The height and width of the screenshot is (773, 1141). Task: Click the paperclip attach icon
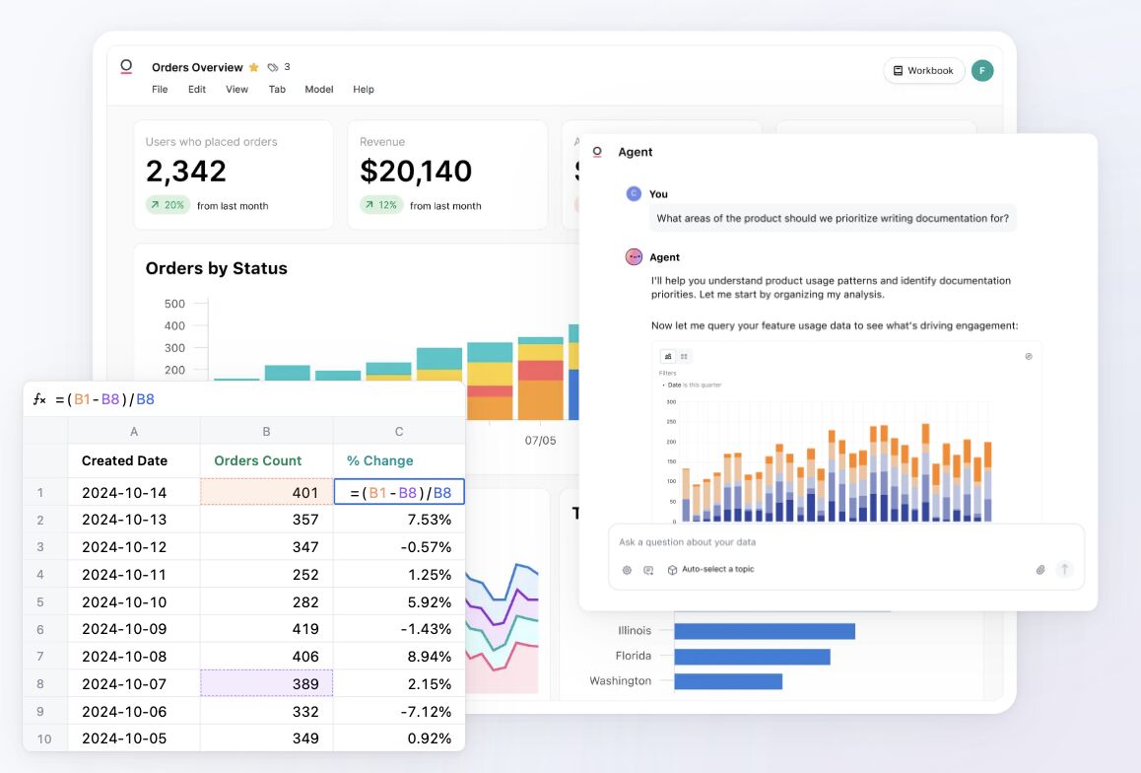(x=1040, y=570)
